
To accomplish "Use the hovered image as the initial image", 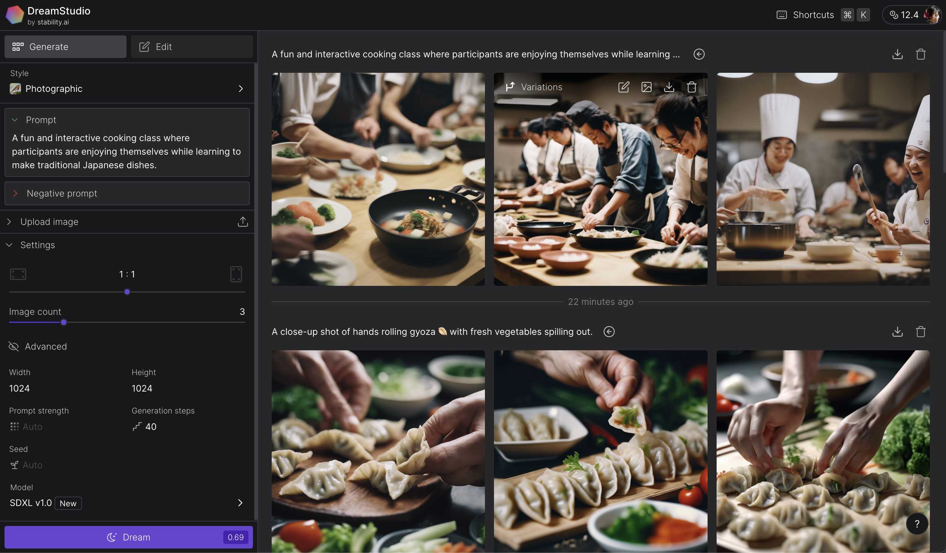I will tap(646, 87).
